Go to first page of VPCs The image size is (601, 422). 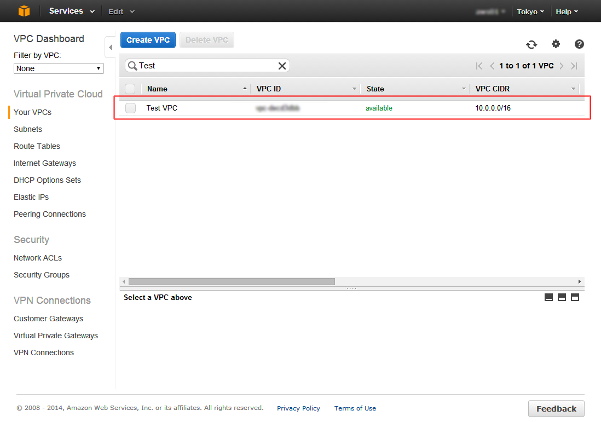pos(479,66)
